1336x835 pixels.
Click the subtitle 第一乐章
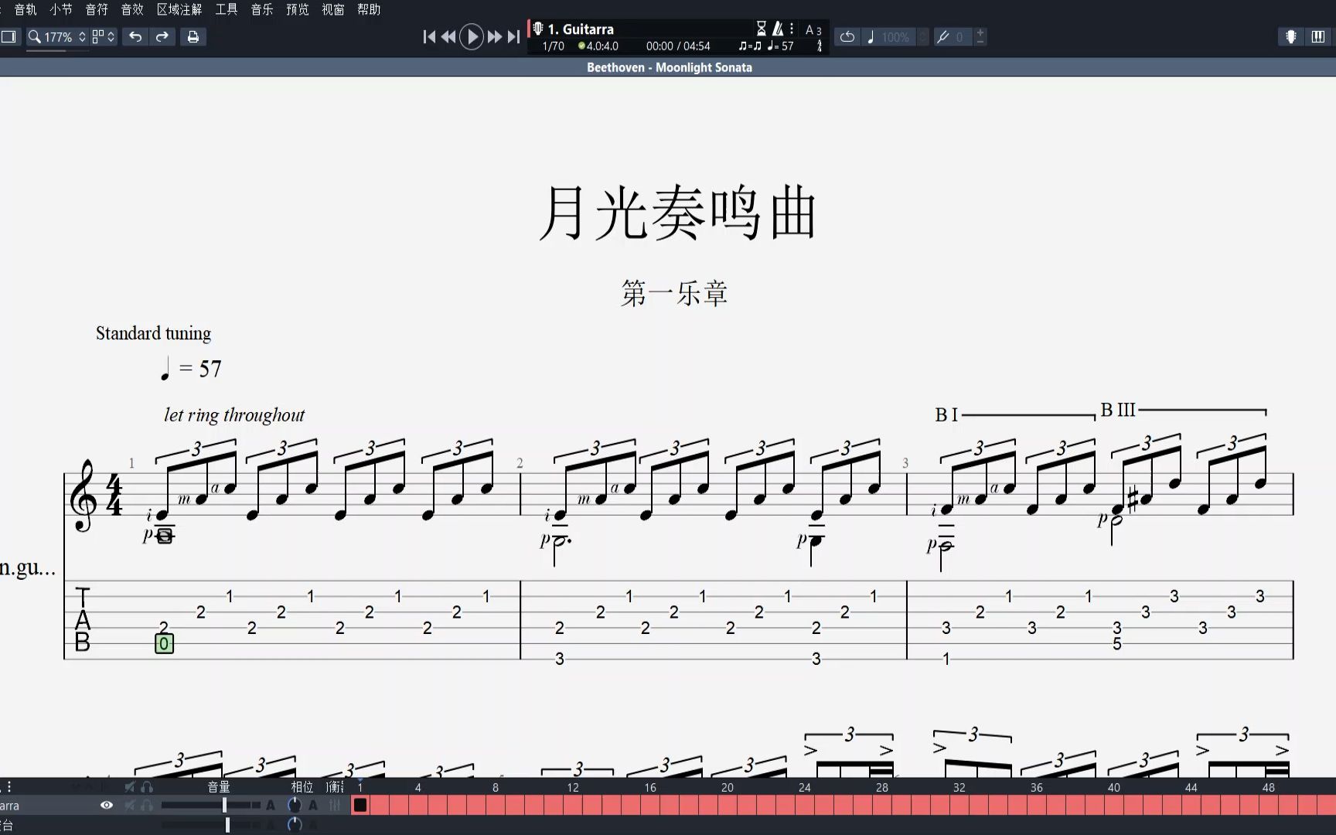[674, 293]
